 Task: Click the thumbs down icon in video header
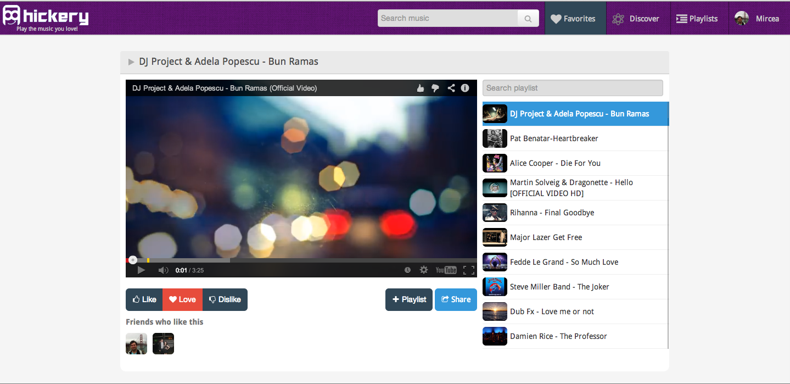coord(435,88)
